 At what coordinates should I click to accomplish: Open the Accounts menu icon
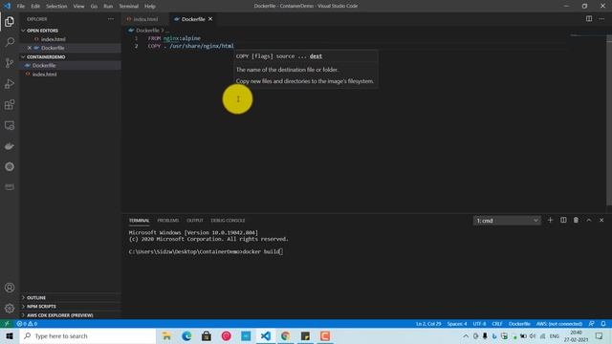[x=10, y=288]
